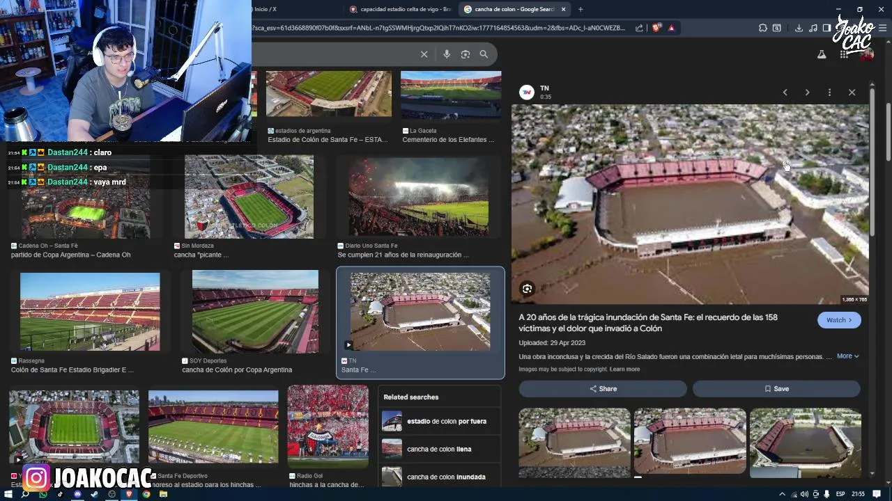Open the Google apps grid
The width and height of the screenshot is (892, 501).
click(x=844, y=54)
